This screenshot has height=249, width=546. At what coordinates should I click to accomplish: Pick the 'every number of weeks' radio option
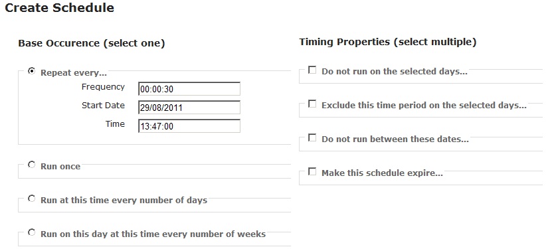(32, 232)
